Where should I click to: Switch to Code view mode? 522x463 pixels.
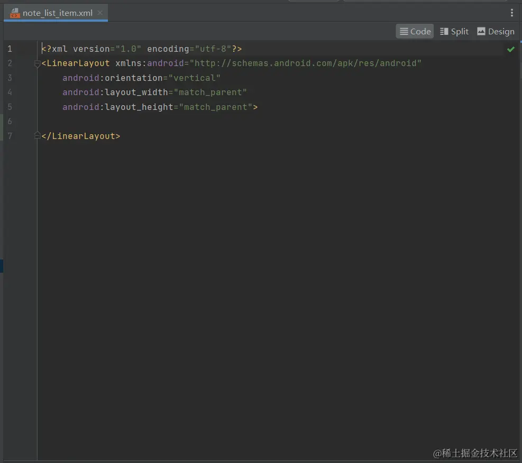[x=415, y=31]
